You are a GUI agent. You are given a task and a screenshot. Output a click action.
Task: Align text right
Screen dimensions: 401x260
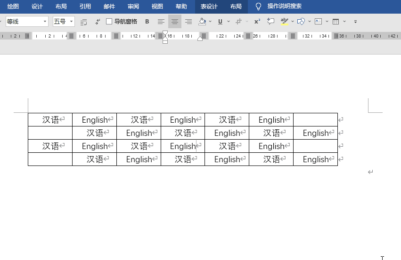tap(188, 22)
